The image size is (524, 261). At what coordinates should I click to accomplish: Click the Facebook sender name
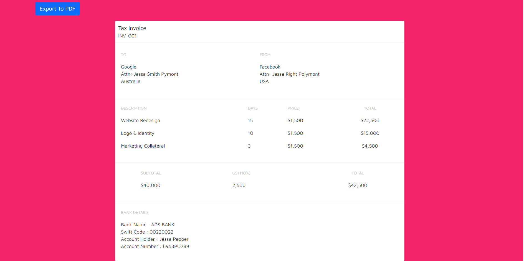tap(270, 67)
